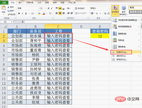The height and width of the screenshot is (108, 142).
Task: Align text left
Action: pyautogui.click(x=57, y=13)
